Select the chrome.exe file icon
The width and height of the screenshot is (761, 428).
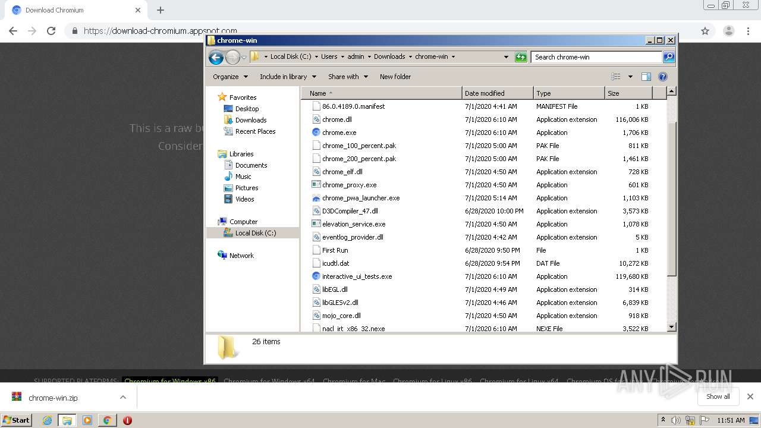click(316, 133)
